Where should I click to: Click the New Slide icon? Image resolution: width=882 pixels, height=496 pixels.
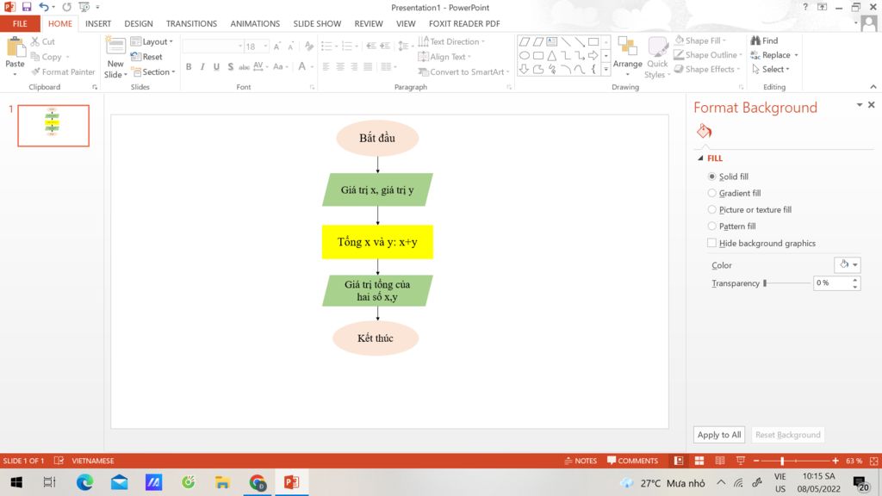[115, 48]
